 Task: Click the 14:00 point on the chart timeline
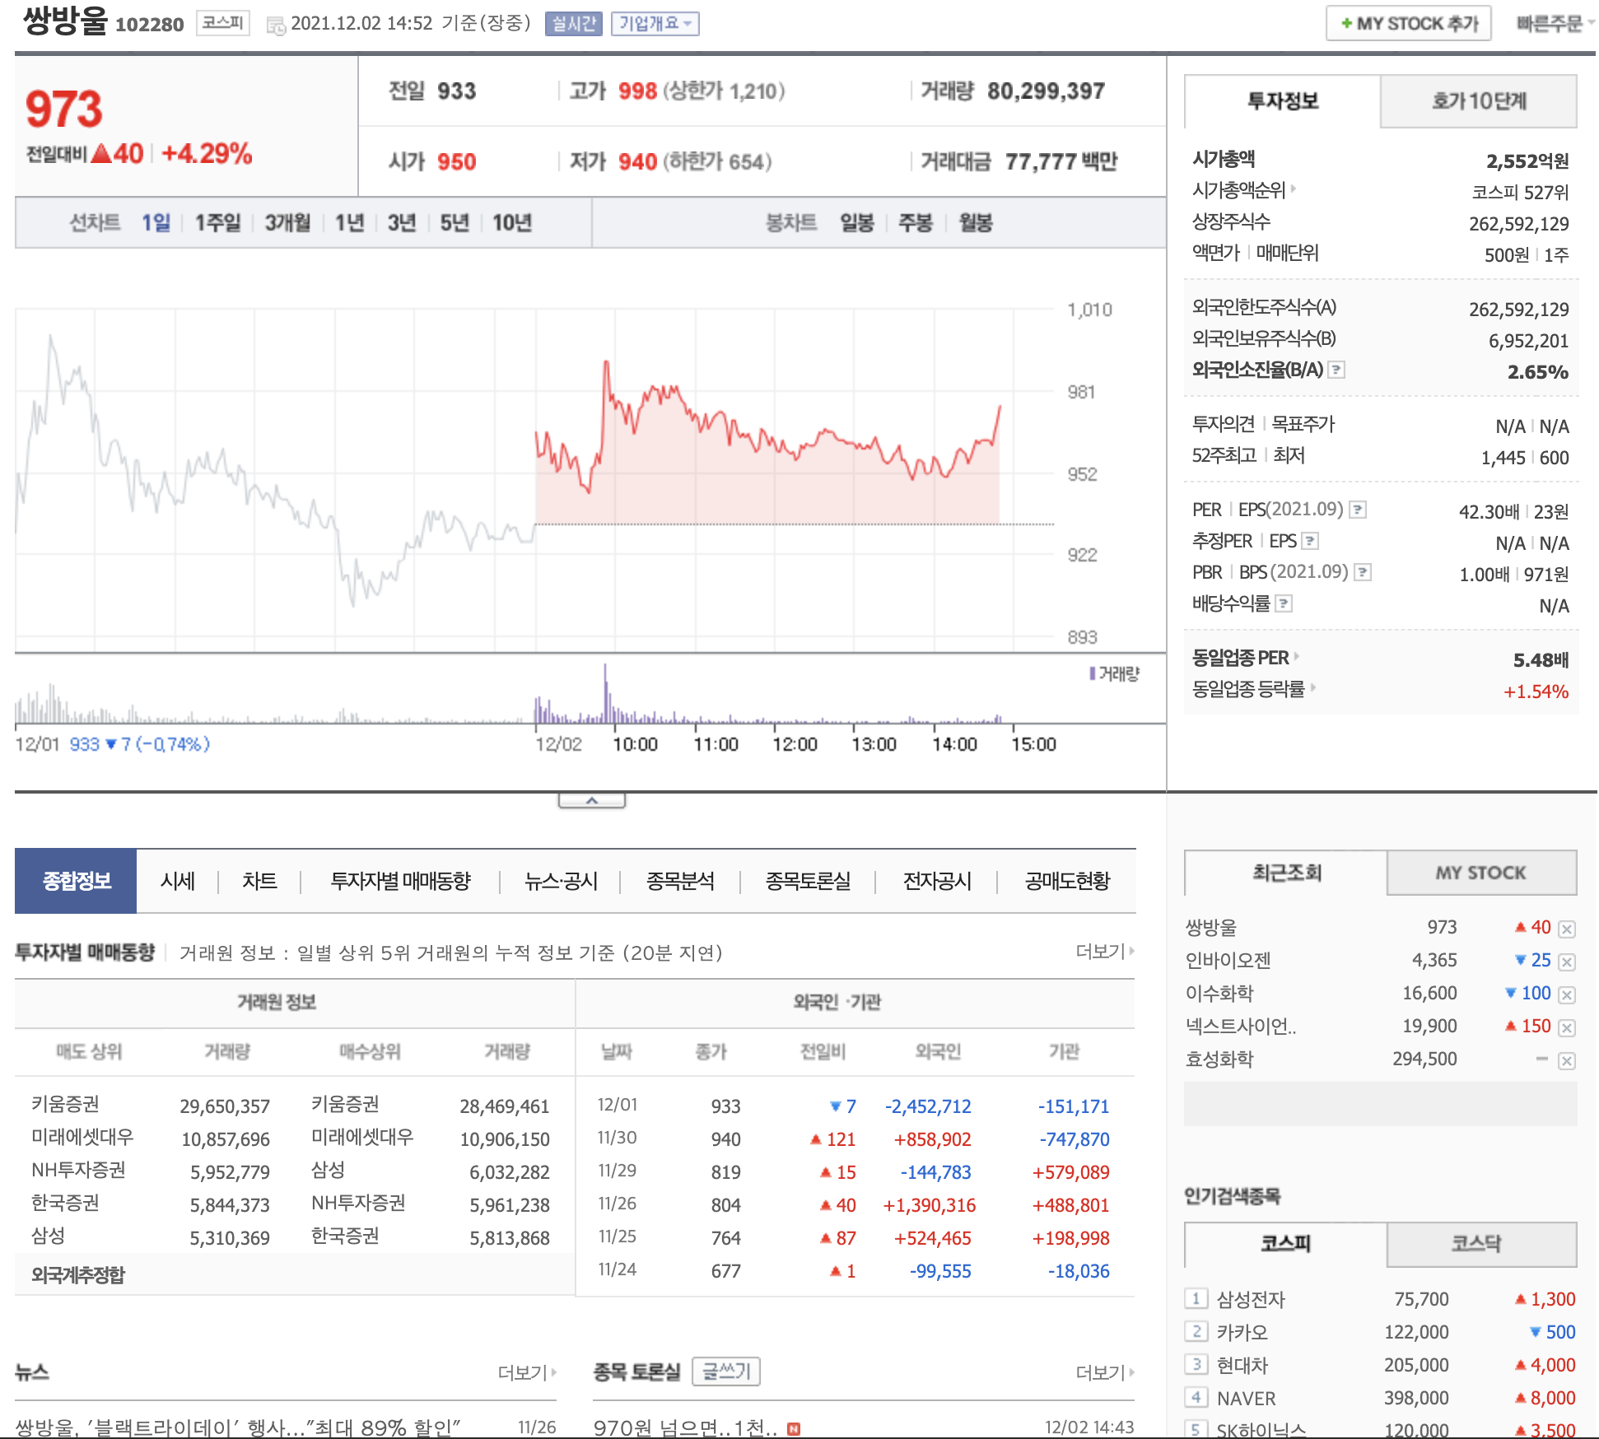tap(953, 744)
